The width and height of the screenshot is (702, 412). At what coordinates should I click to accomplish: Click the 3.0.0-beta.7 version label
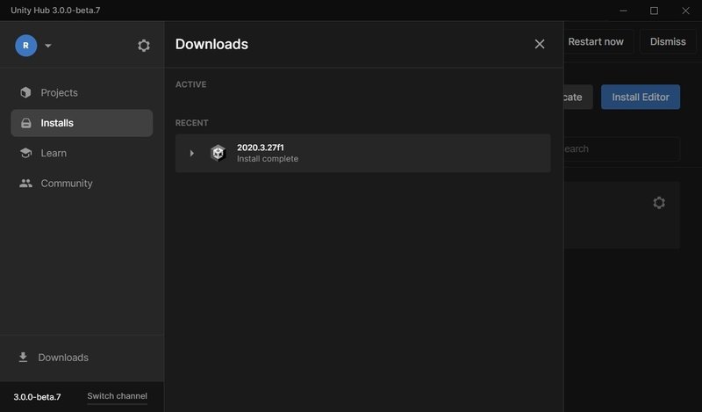click(x=37, y=397)
